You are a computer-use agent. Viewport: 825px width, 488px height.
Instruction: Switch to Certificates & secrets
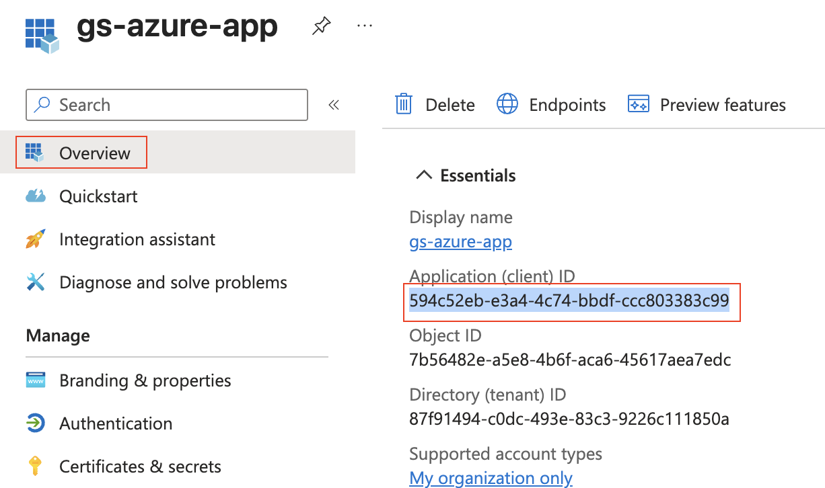pyautogui.click(x=141, y=466)
